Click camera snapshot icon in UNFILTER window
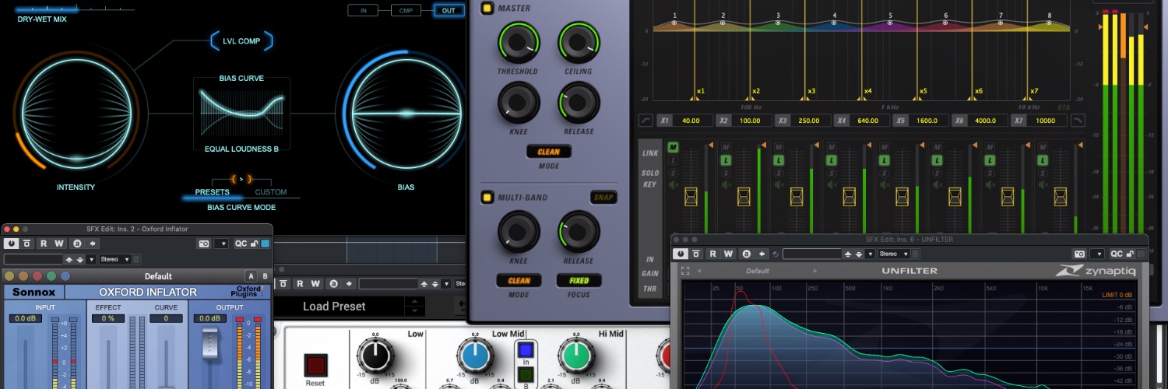1168x389 pixels. coord(1079,254)
